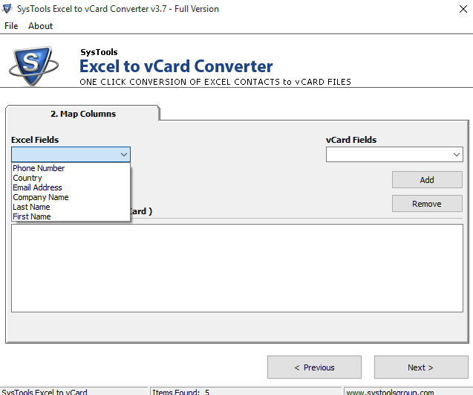The height and width of the screenshot is (395, 473).
Task: Click the Remove button
Action: point(427,204)
